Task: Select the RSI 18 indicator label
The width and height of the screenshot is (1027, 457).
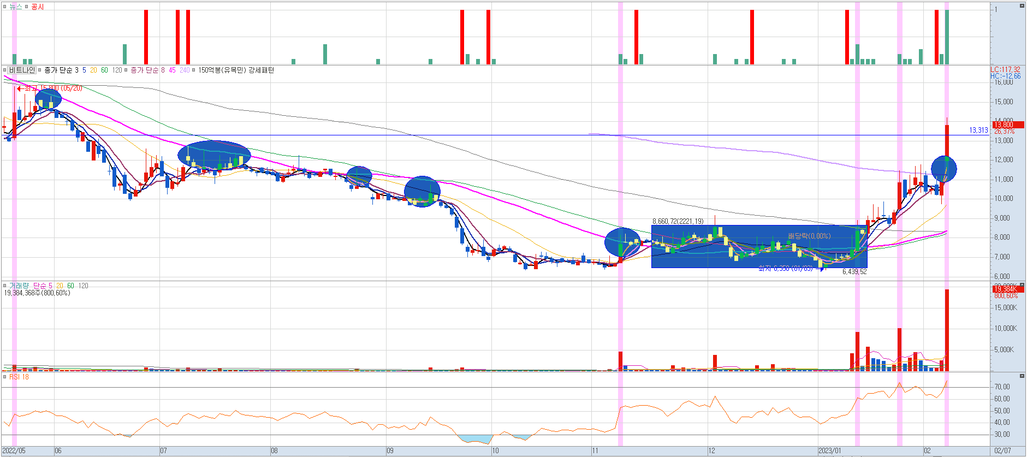Action: [19, 377]
